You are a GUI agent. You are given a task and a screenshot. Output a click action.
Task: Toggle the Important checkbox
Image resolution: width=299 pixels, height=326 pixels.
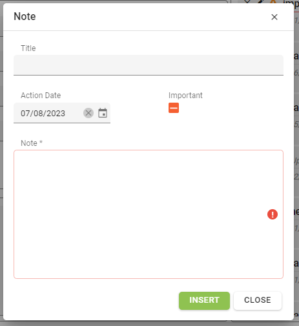click(x=174, y=108)
